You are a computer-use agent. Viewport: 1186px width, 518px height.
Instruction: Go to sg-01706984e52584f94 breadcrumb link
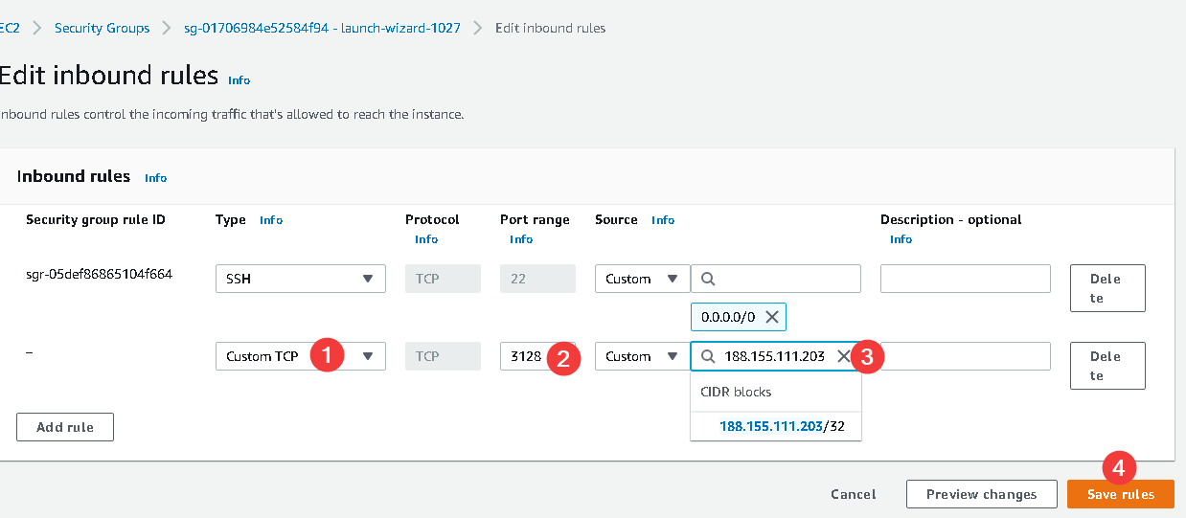322,28
